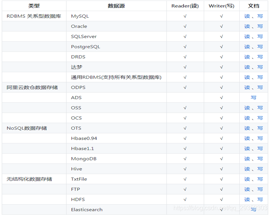271x215 pixels.
Task: Open the 写 doc link for ADS
Action: click(x=254, y=98)
